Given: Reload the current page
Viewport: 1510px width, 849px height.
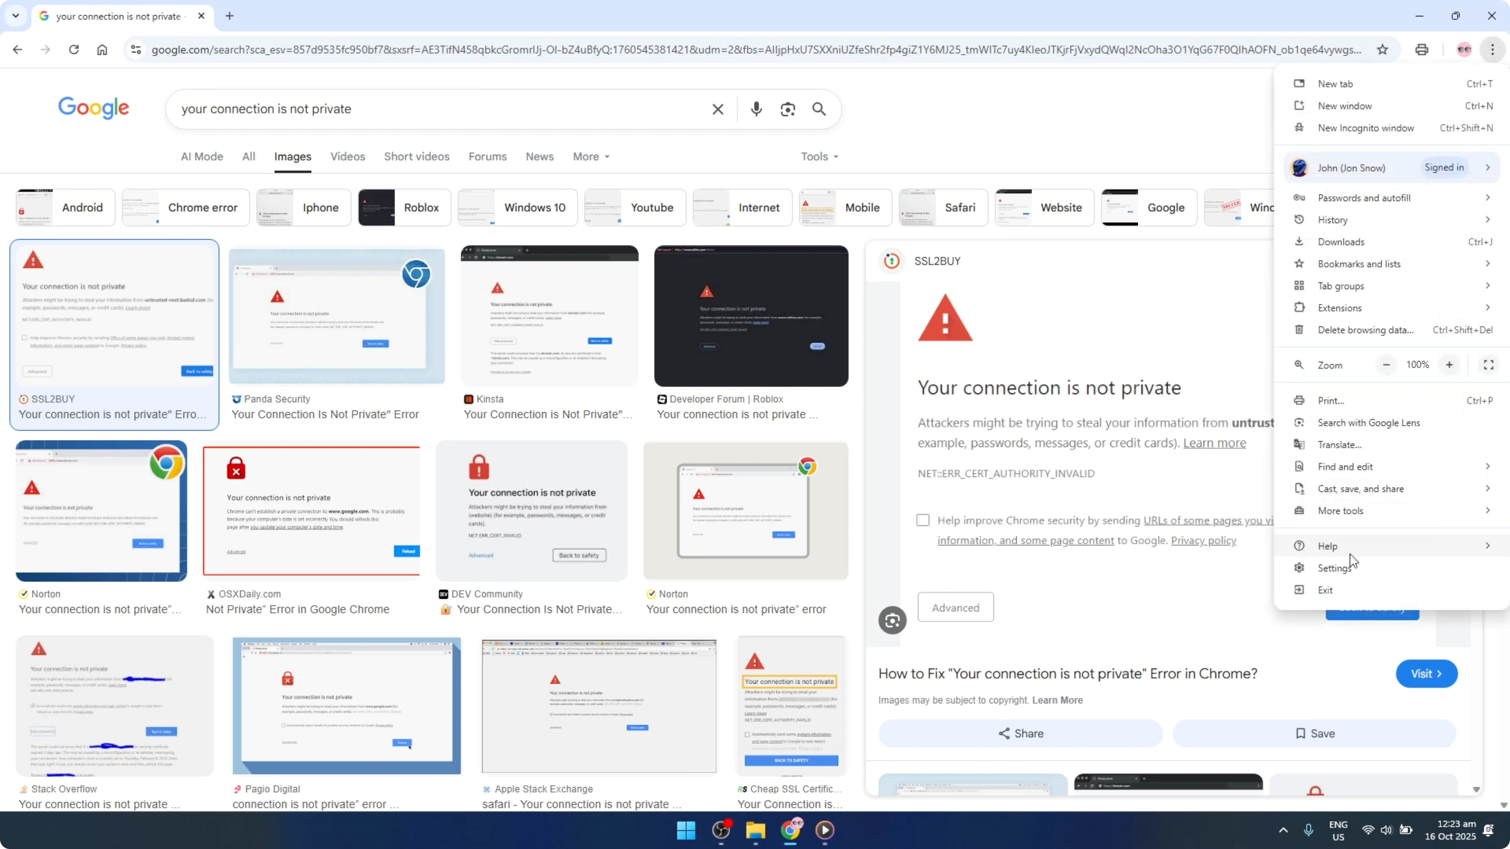Looking at the screenshot, I should click(74, 50).
